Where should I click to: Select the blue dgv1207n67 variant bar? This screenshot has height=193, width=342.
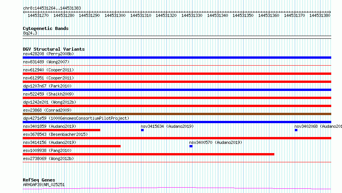pos(177,90)
